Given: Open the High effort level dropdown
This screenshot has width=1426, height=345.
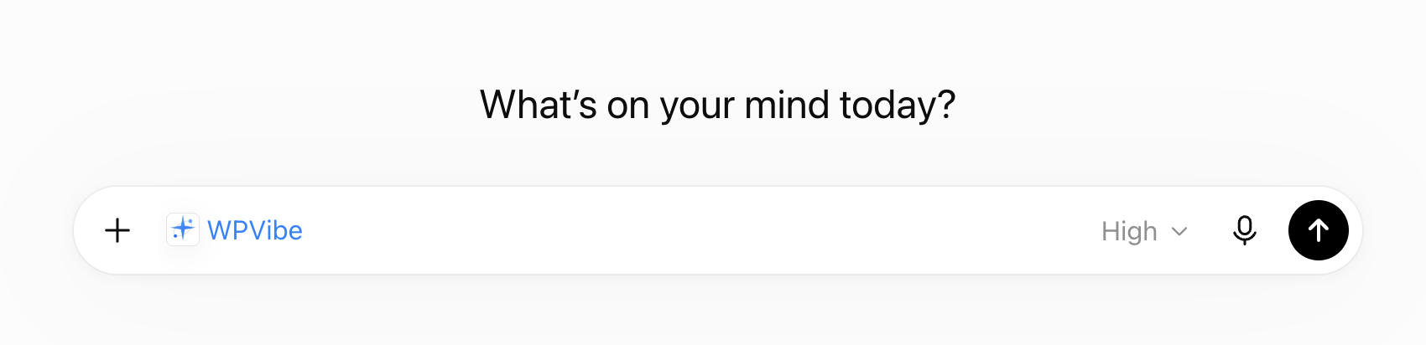Looking at the screenshot, I should [x=1145, y=231].
